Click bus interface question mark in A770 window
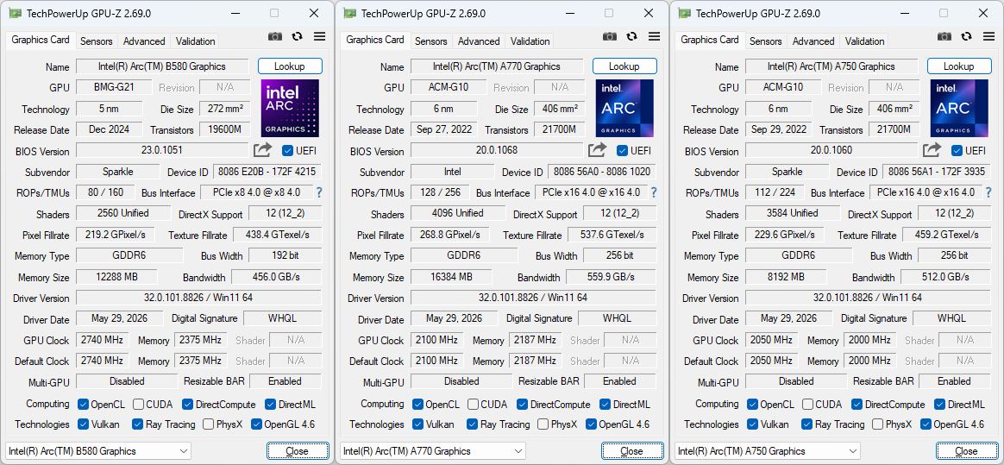 coord(653,192)
